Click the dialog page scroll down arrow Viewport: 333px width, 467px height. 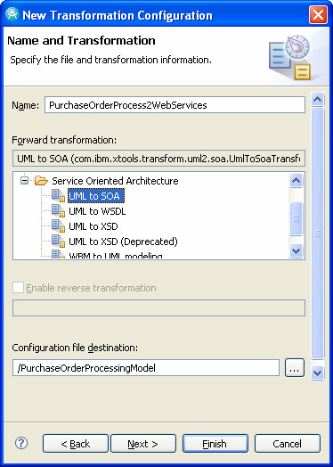(317, 373)
